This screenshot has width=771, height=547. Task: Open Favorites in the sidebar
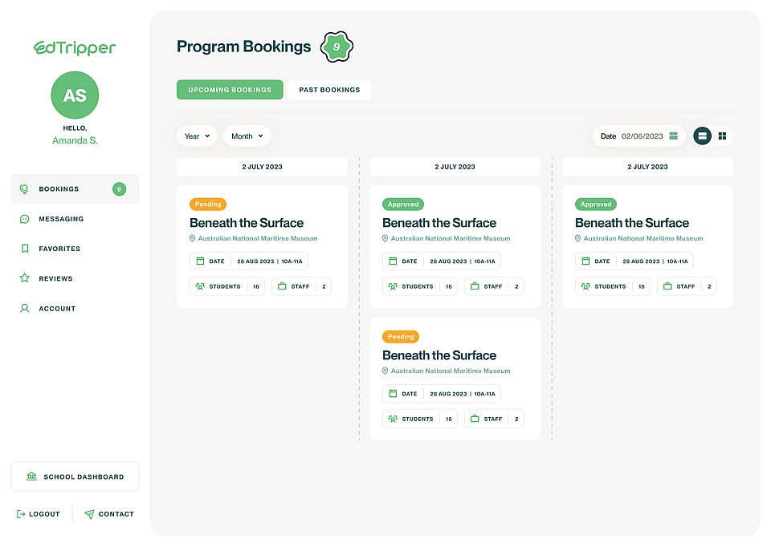point(59,249)
